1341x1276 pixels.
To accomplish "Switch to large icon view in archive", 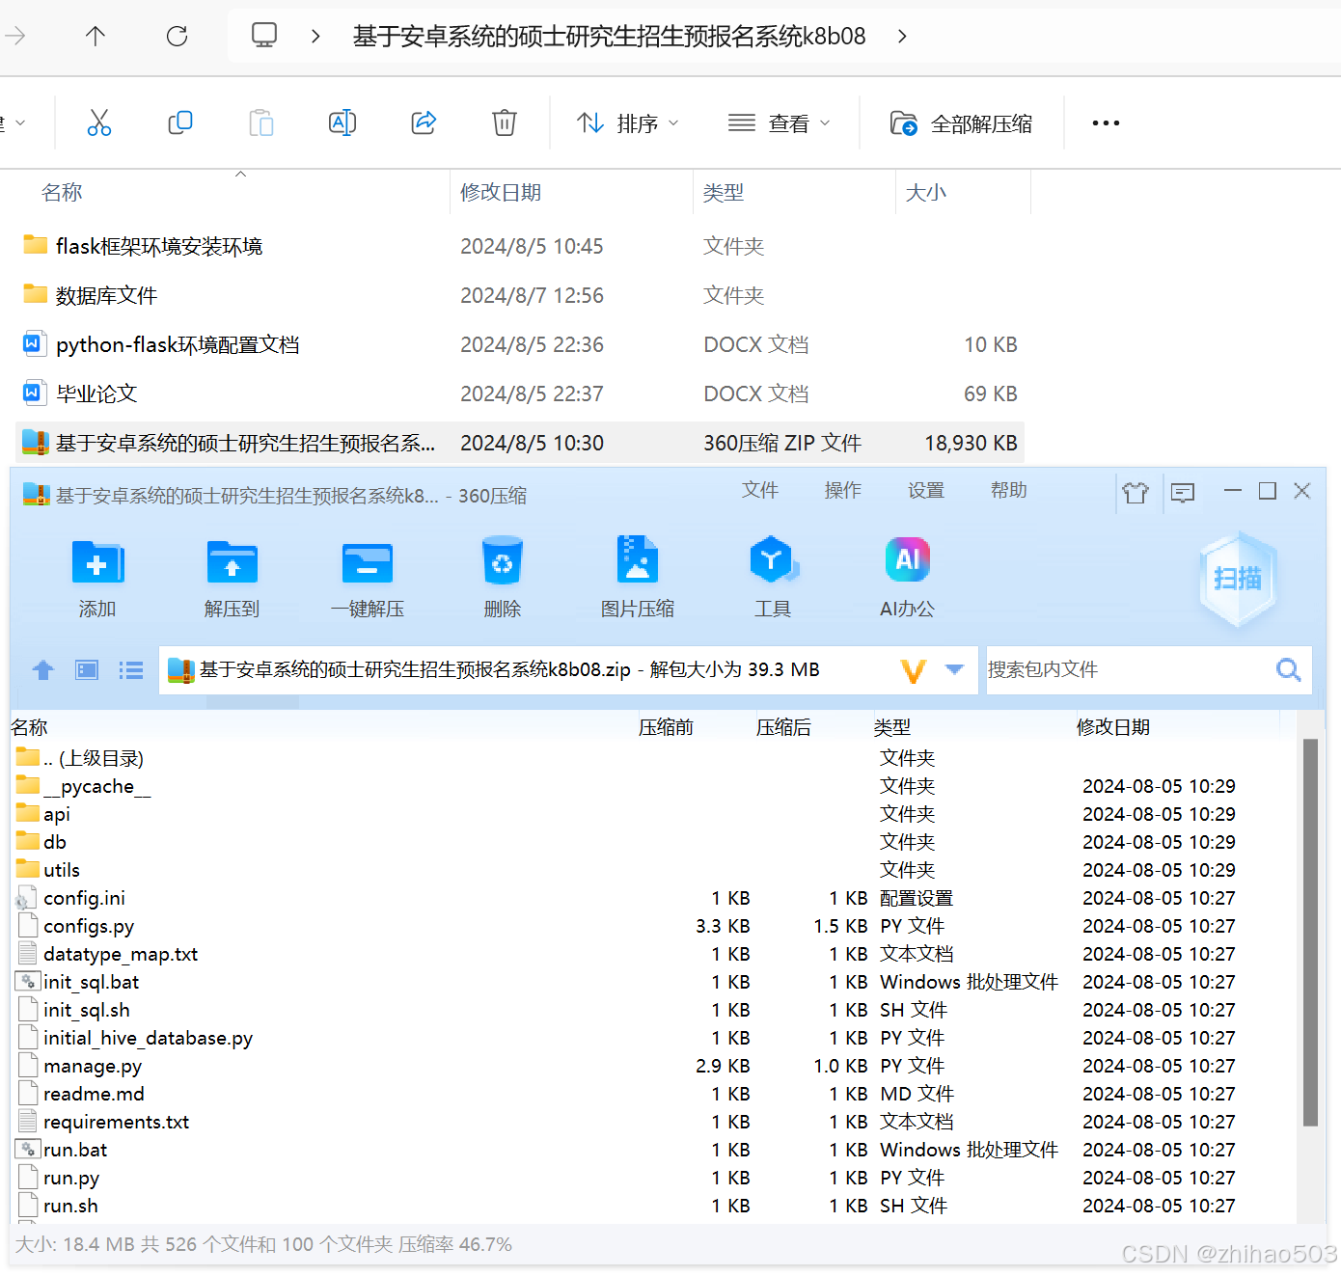I will pyautogui.click(x=86, y=669).
